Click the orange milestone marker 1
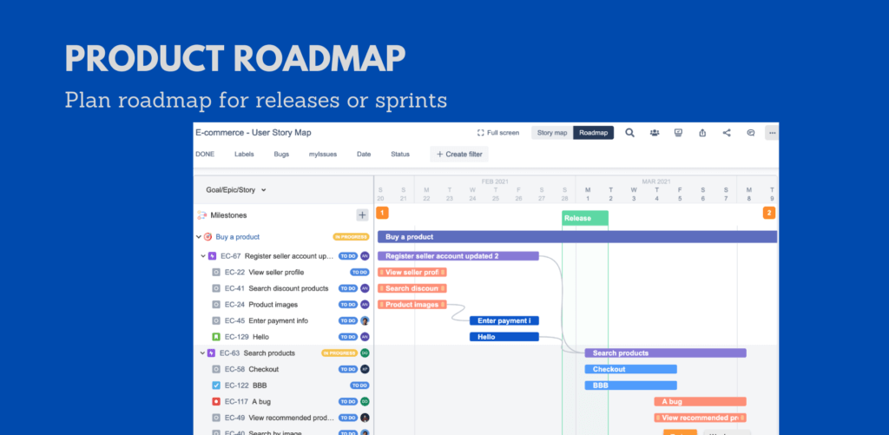This screenshot has width=889, height=435. [x=382, y=214]
